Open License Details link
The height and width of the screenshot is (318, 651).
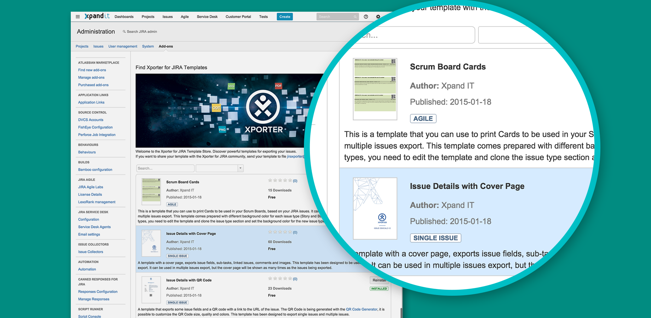[x=90, y=195]
